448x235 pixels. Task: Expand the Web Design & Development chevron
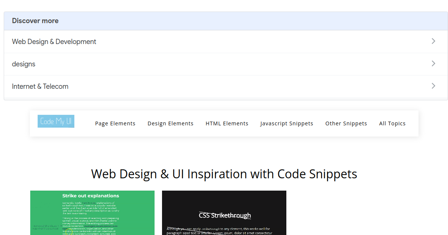[x=433, y=41]
